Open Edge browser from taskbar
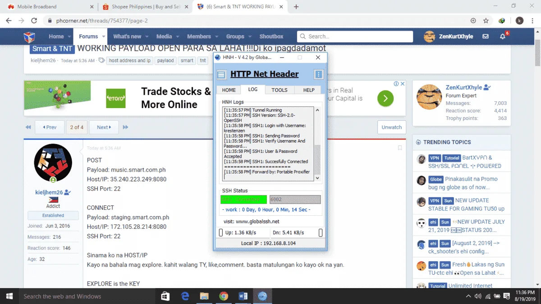This screenshot has height=304, width=541. pos(185,296)
